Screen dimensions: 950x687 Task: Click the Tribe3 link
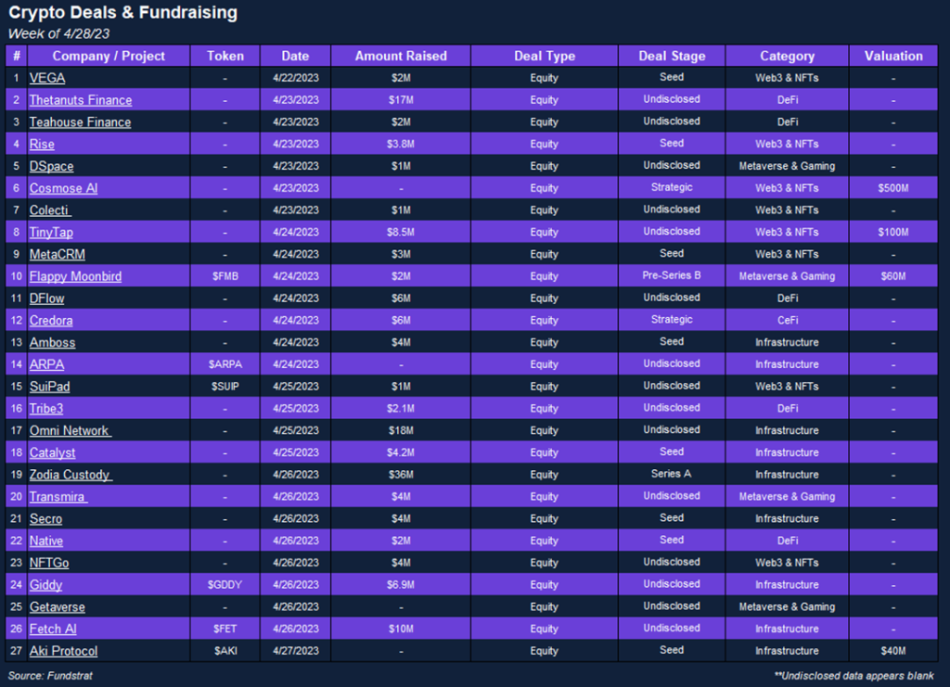tap(46, 409)
